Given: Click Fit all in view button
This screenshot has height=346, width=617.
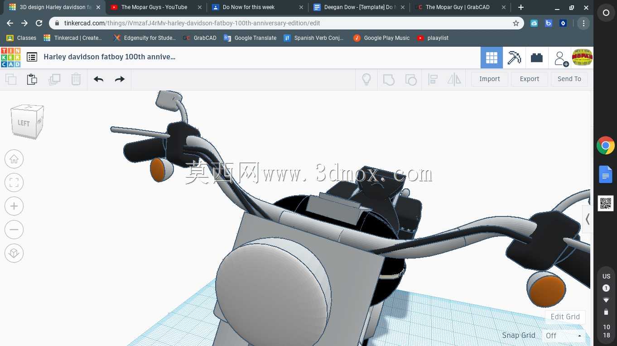Looking at the screenshot, I should click(x=14, y=183).
